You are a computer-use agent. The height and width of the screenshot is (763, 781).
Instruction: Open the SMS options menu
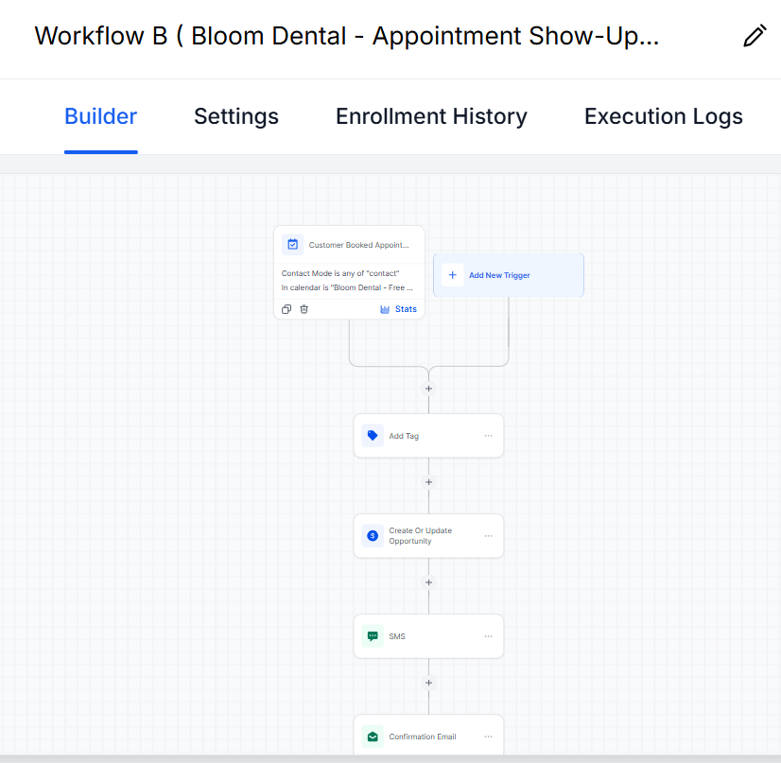488,636
